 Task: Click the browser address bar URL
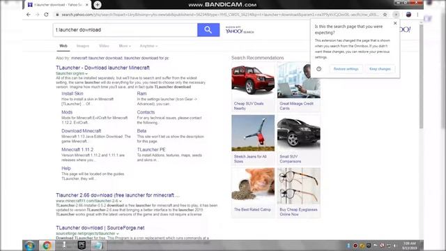220,15
